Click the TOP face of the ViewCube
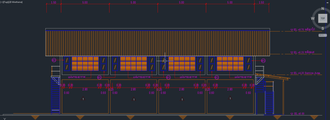Viewport: 330px width, 120px height. click(323, 18)
